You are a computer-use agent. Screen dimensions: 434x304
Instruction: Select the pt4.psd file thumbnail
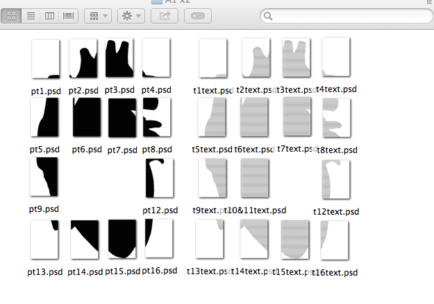[156, 57]
